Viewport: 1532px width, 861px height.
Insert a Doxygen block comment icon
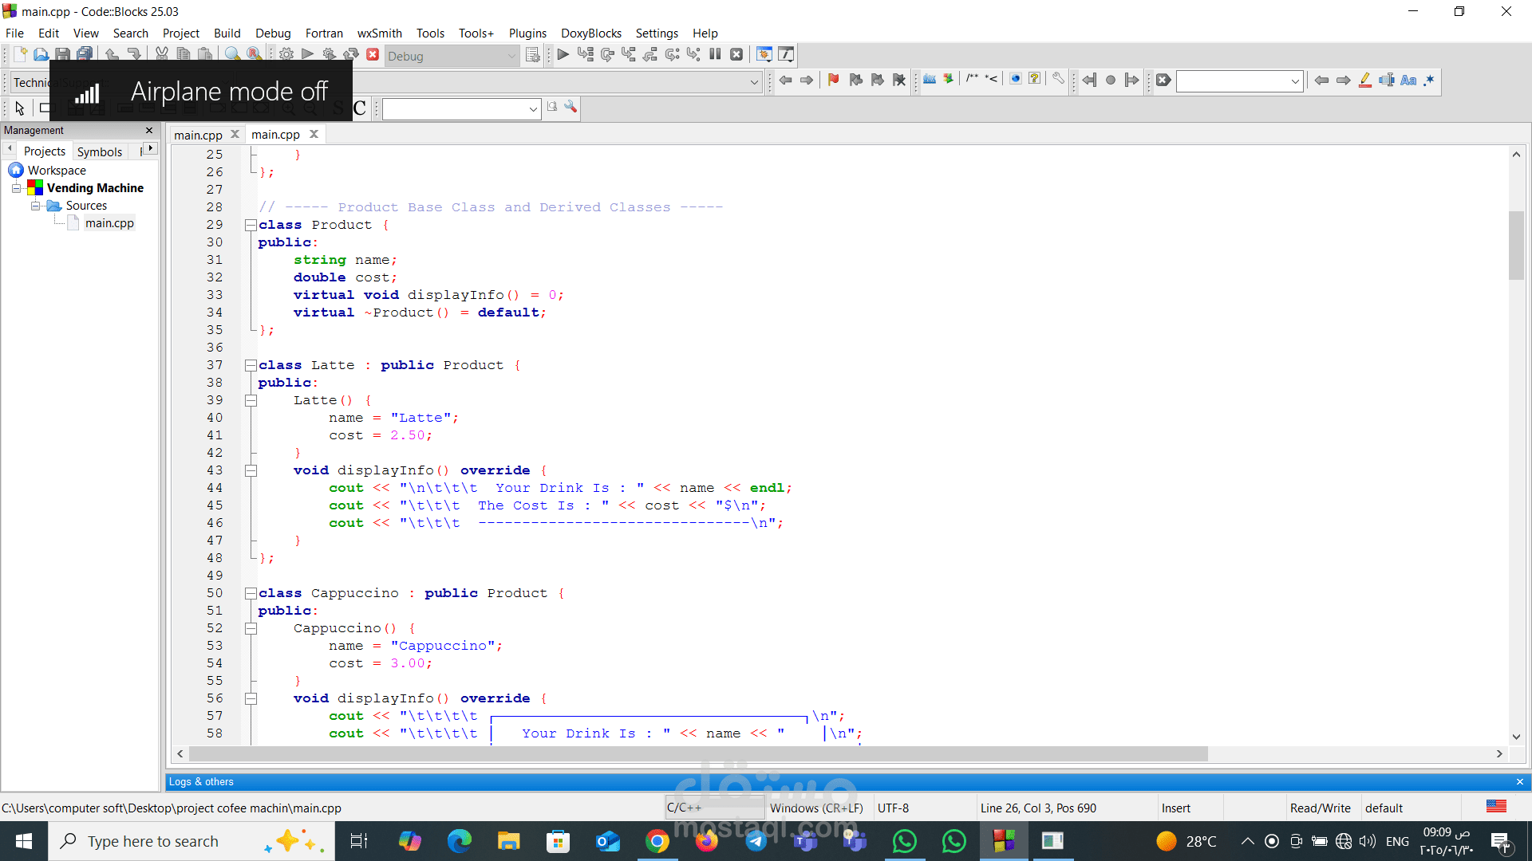(x=972, y=80)
